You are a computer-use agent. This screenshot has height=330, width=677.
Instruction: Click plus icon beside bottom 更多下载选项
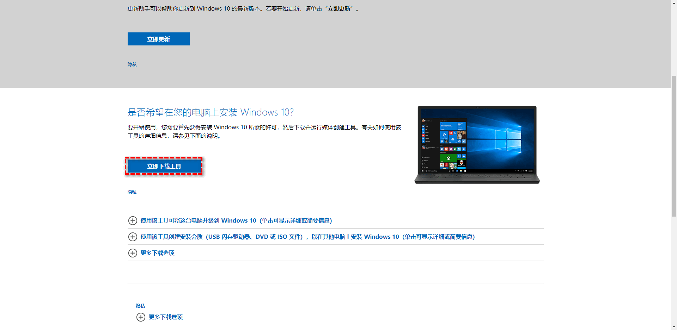141,317
